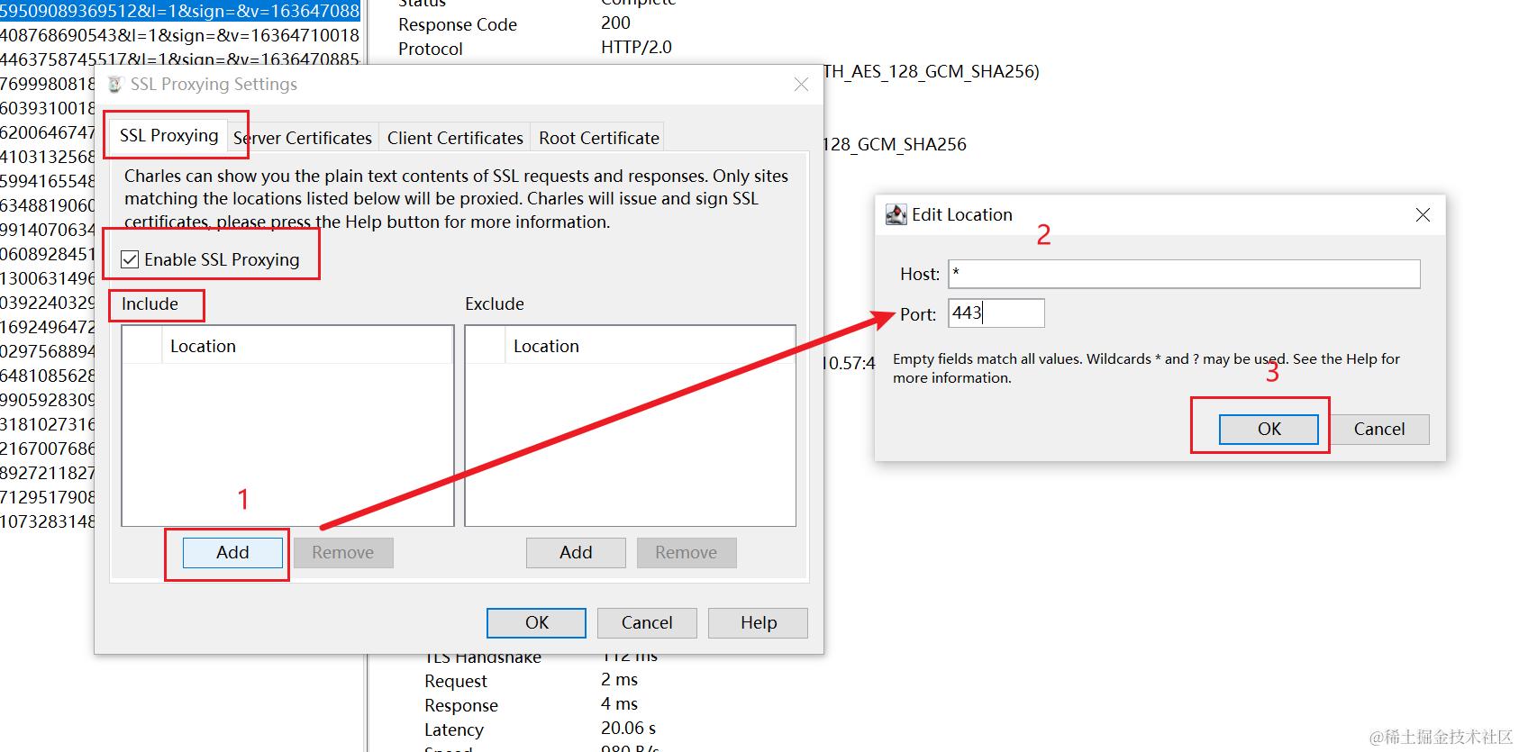Open the Root Certificate tab
This screenshot has width=1519, height=752.
[599, 138]
